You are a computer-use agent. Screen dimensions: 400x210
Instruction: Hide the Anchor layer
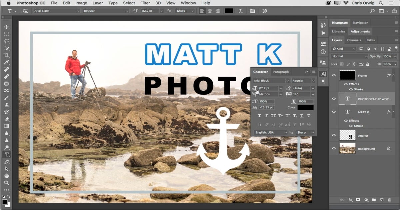(x=334, y=135)
